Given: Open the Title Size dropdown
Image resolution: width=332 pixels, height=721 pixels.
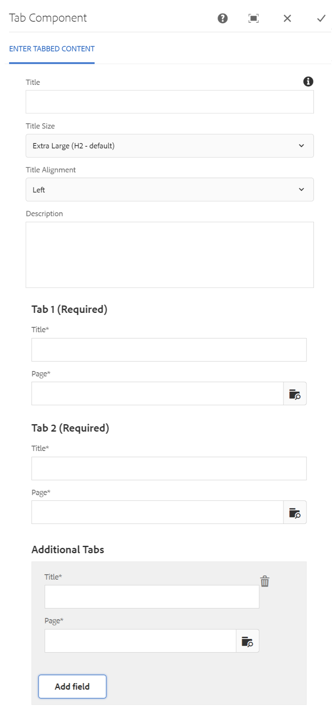Looking at the screenshot, I should 169,146.
